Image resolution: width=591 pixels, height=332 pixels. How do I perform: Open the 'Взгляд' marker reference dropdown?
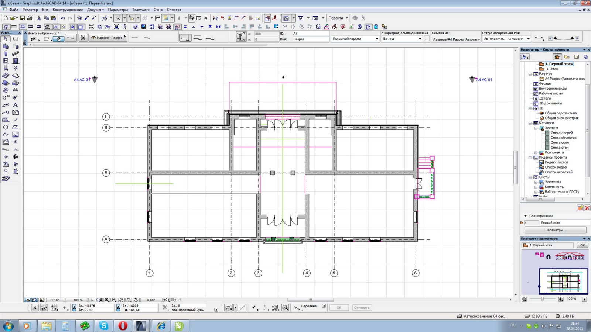(402, 39)
